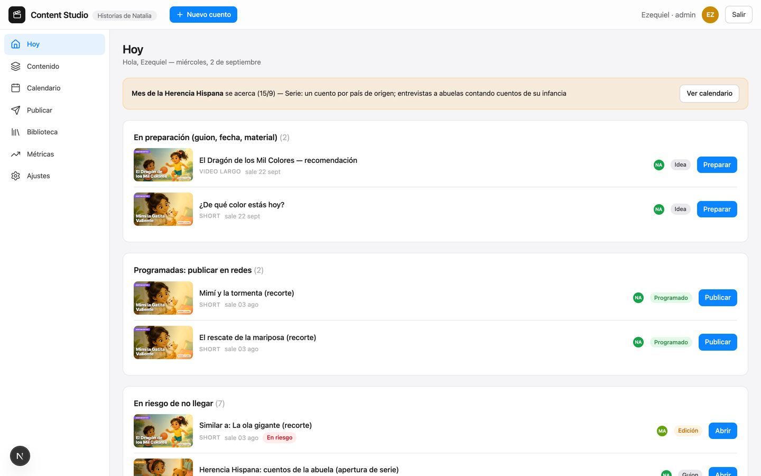761x476 pixels.
Task: Click 'Ezequiel · admin' user label
Action: click(x=668, y=15)
